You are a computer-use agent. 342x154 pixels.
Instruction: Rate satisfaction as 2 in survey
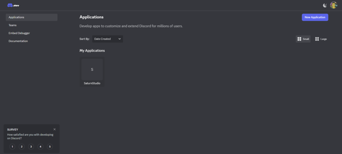(22, 146)
